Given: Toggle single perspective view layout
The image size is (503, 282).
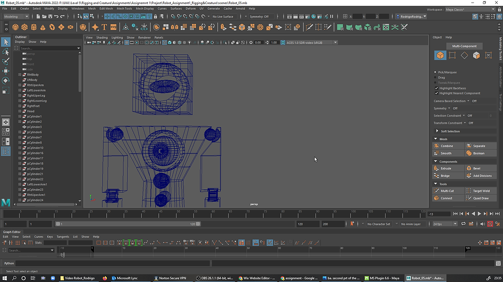Looking at the screenshot, I should (x=6, y=122).
